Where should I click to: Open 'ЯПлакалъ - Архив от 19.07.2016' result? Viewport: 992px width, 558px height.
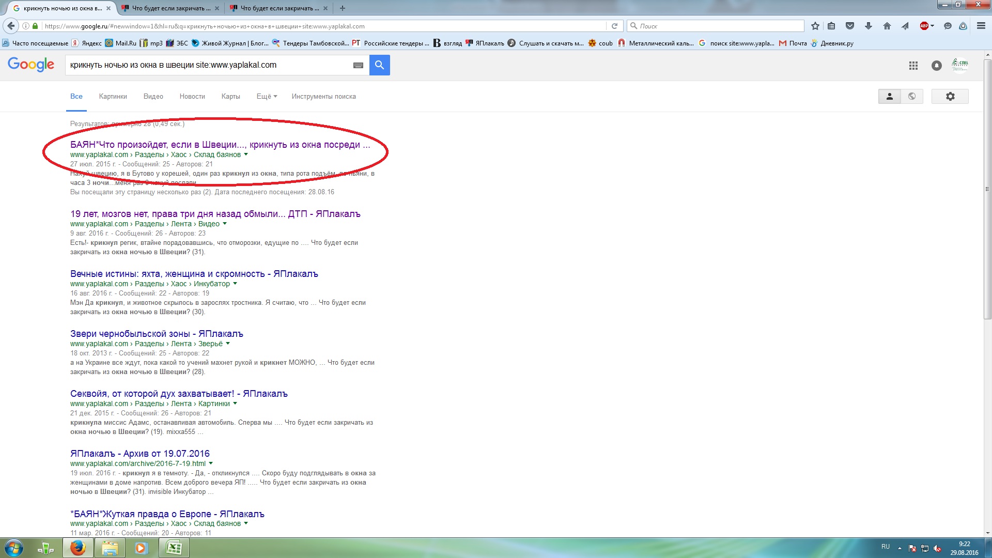point(140,454)
